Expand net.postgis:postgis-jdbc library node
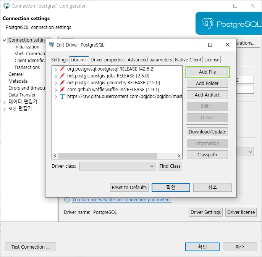Image resolution: width=262 pixels, height=257 pixels. point(56,76)
